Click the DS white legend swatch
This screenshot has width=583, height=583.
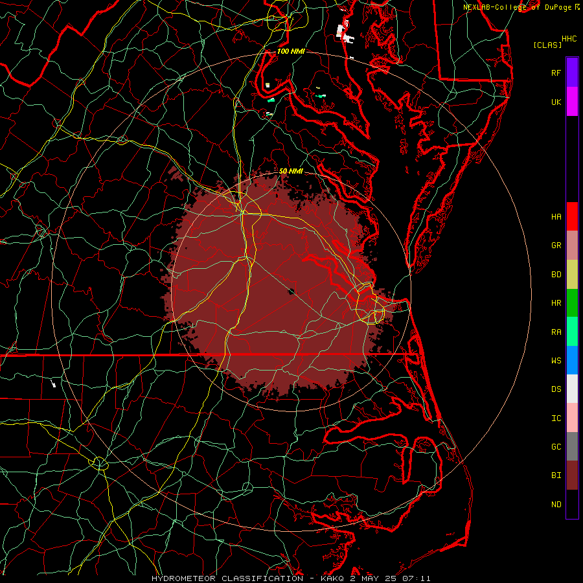pos(572,389)
